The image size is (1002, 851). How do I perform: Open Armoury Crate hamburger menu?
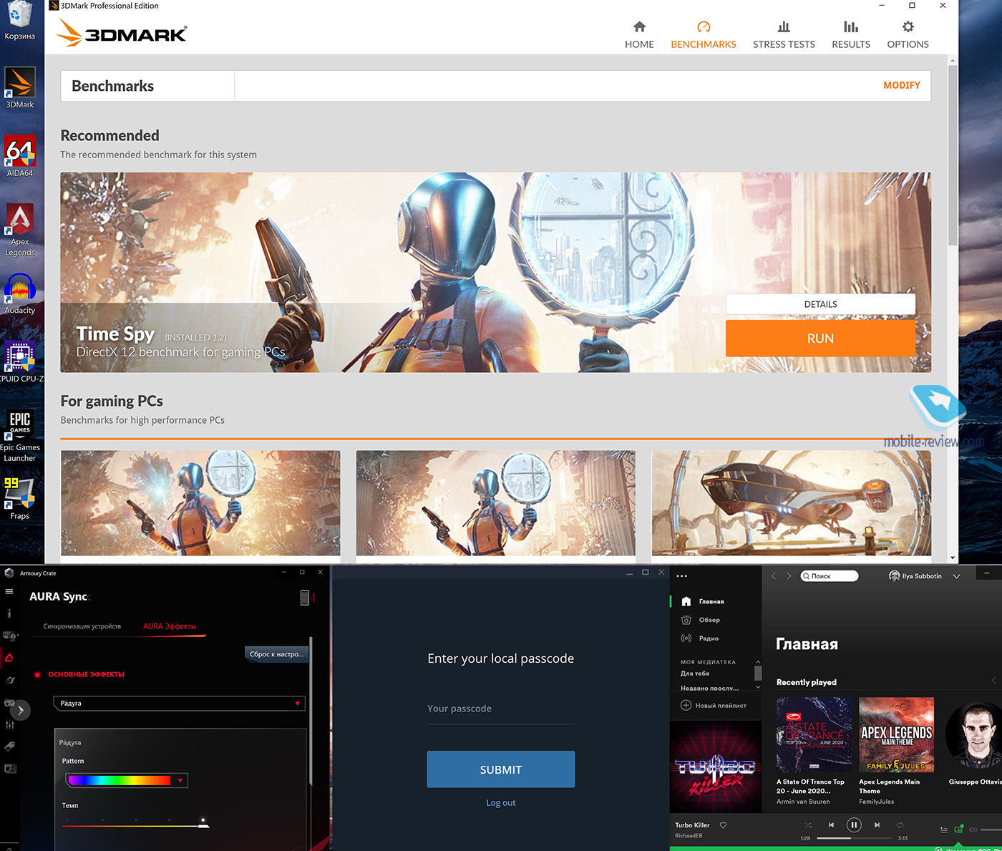9,591
